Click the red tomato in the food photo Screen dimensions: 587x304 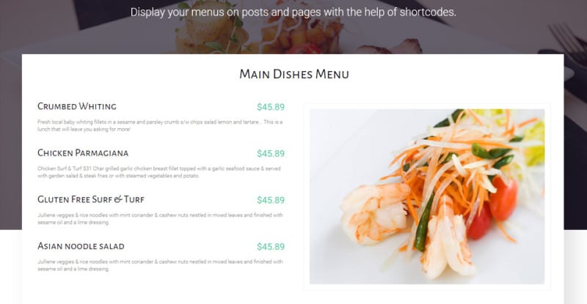(x=503, y=199)
